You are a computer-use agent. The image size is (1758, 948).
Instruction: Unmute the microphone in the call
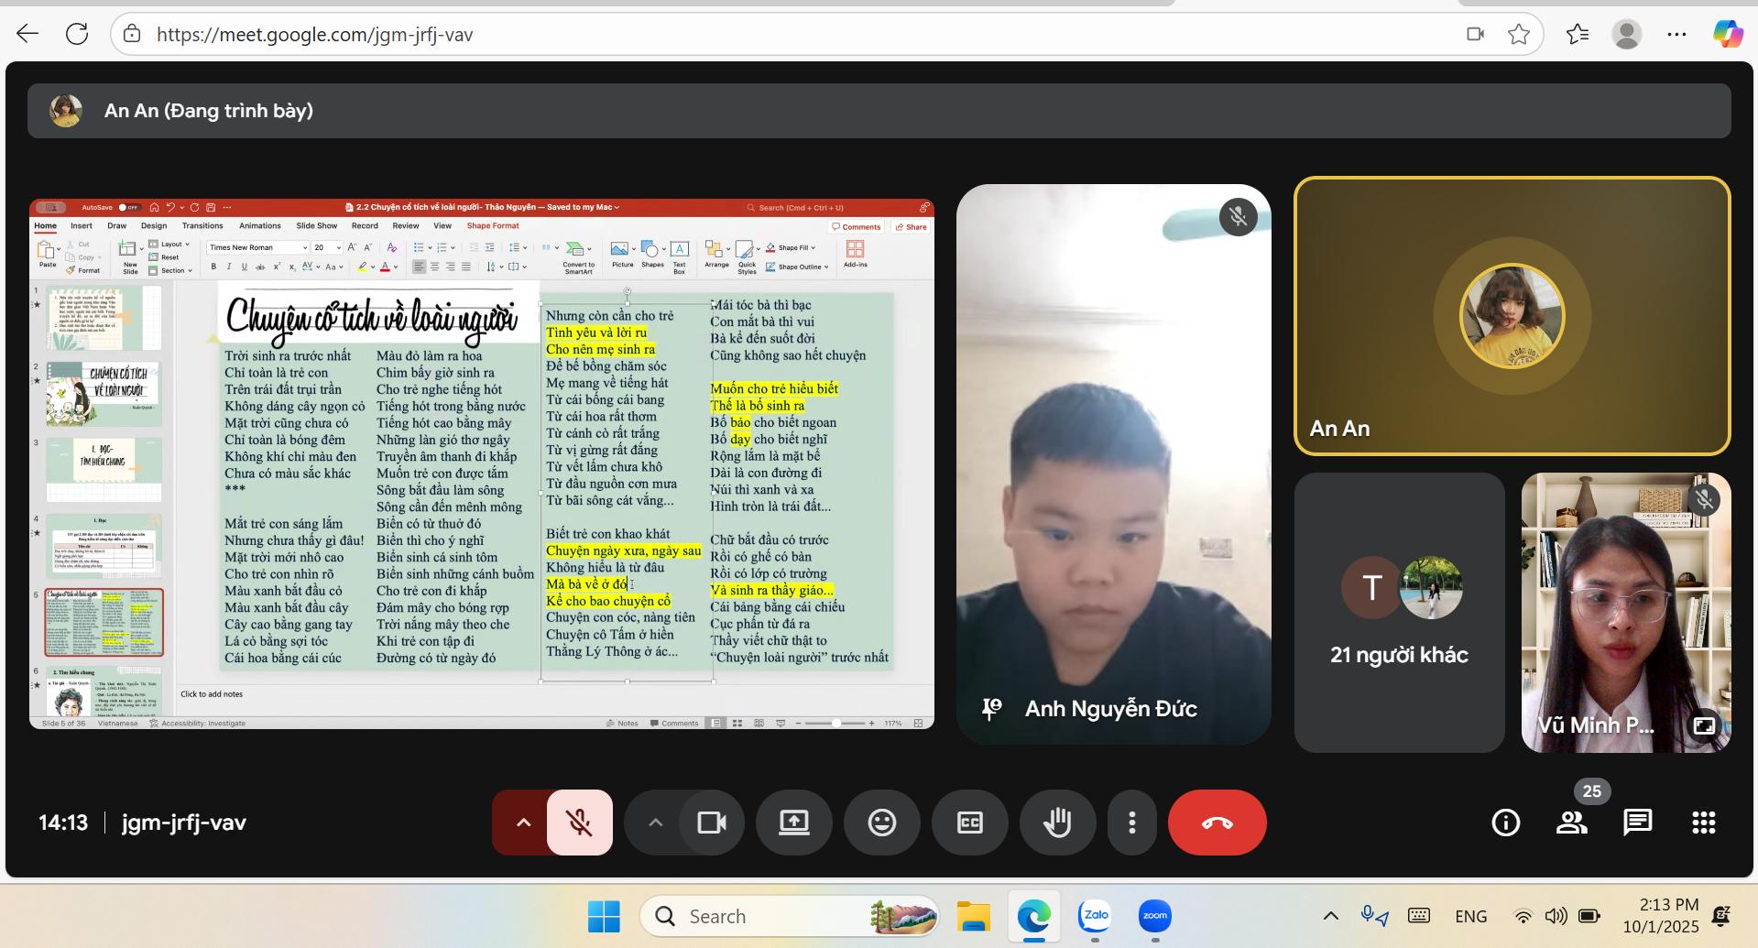[x=579, y=823]
